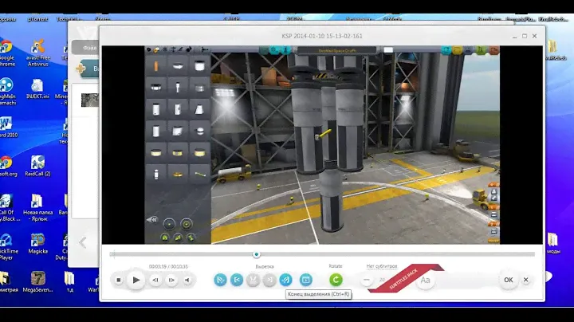Step forward one frame
The height and width of the screenshot is (322, 574).
pyautogui.click(x=171, y=280)
